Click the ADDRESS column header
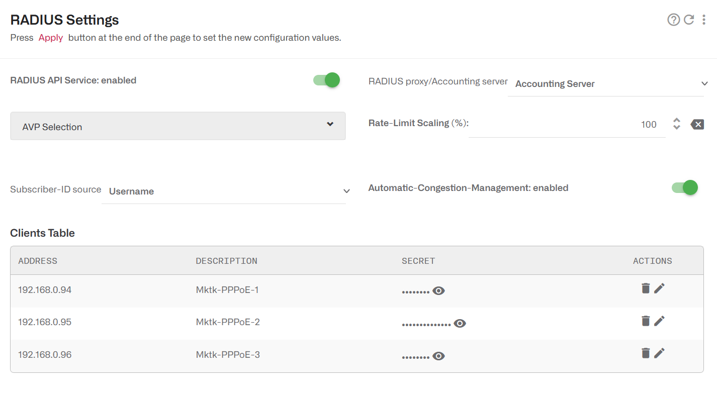The height and width of the screenshot is (396, 717). point(38,261)
